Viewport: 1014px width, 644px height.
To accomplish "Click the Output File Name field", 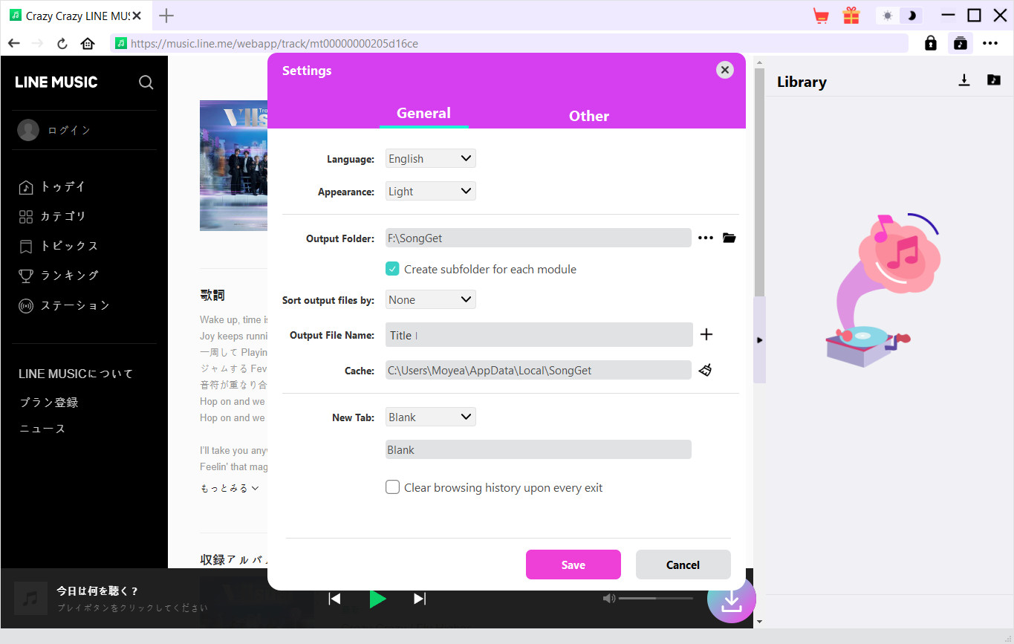I will (539, 335).
